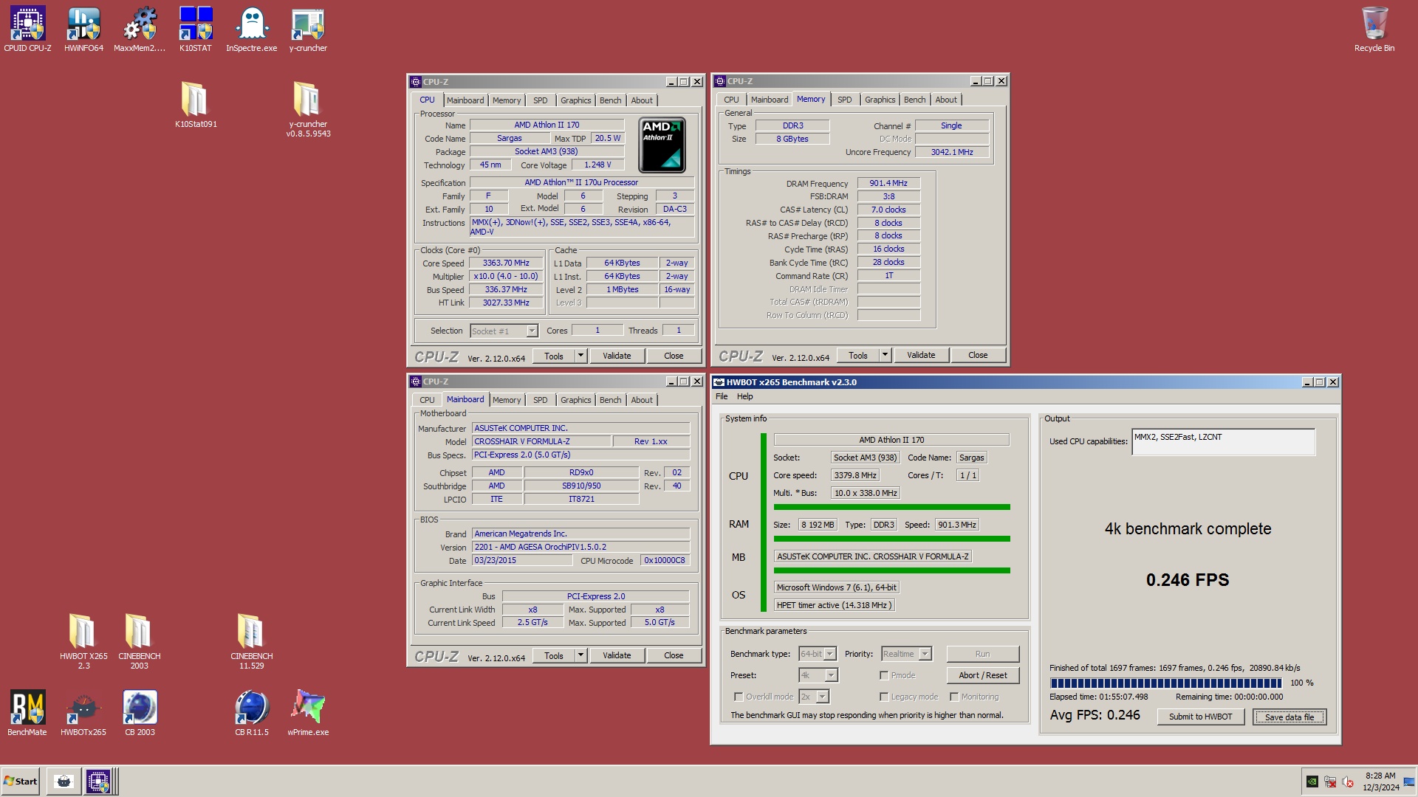This screenshot has width=1418, height=797.
Task: Click Tools button in CPU-Z Mainboard window
Action: [554, 655]
